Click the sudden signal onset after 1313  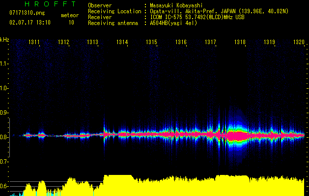pos(104,135)
